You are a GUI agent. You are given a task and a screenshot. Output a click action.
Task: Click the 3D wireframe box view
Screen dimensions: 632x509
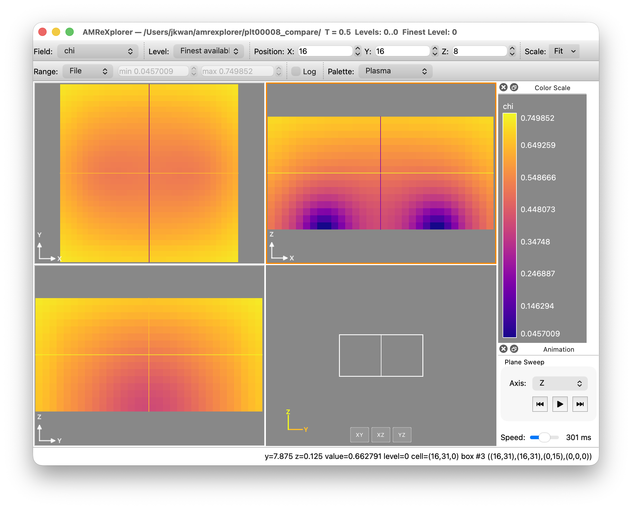(x=381, y=355)
